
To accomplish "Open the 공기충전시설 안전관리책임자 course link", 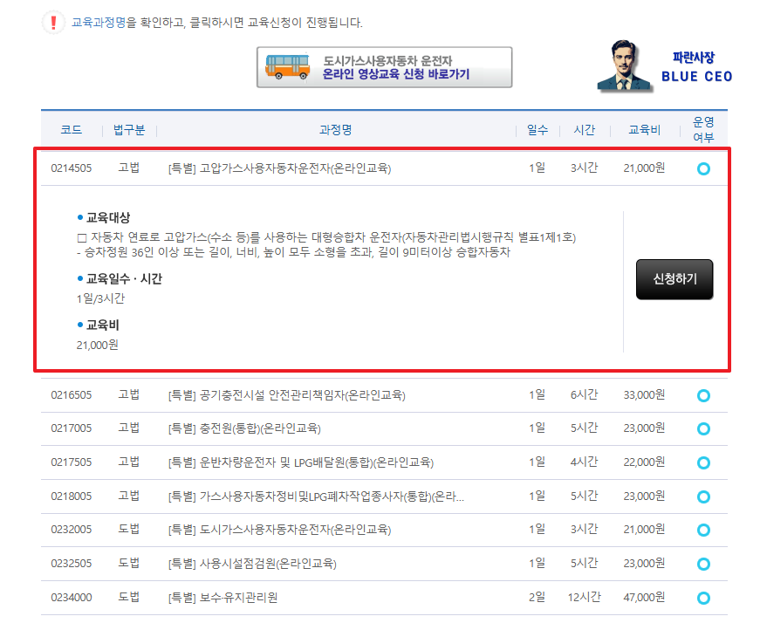I will click(288, 395).
